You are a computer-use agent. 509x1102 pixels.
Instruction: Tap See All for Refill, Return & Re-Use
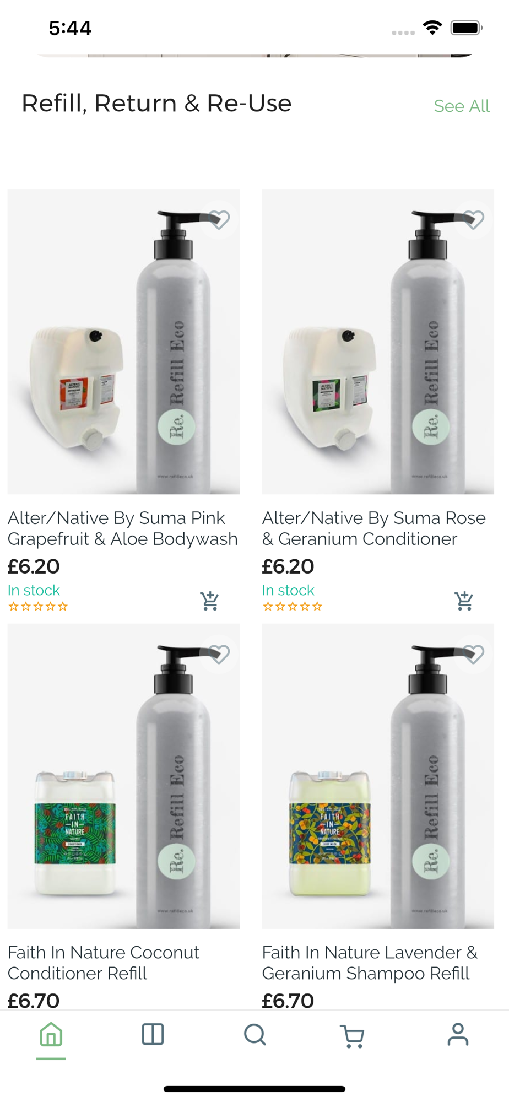[462, 106]
